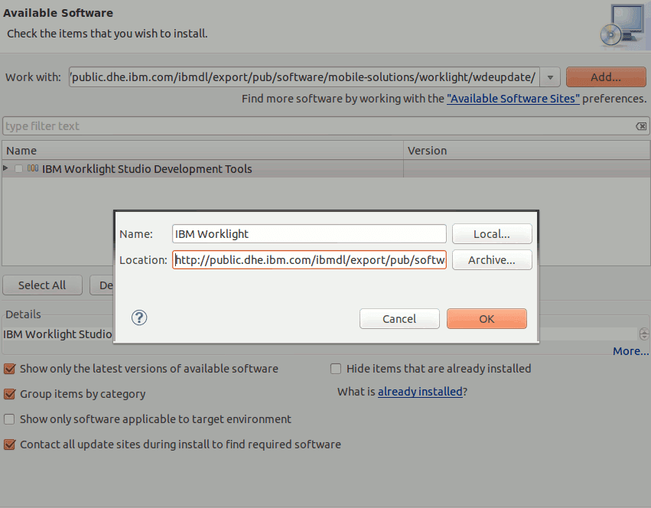Click the More... link in Details
The image size is (651, 508).
coord(630,351)
